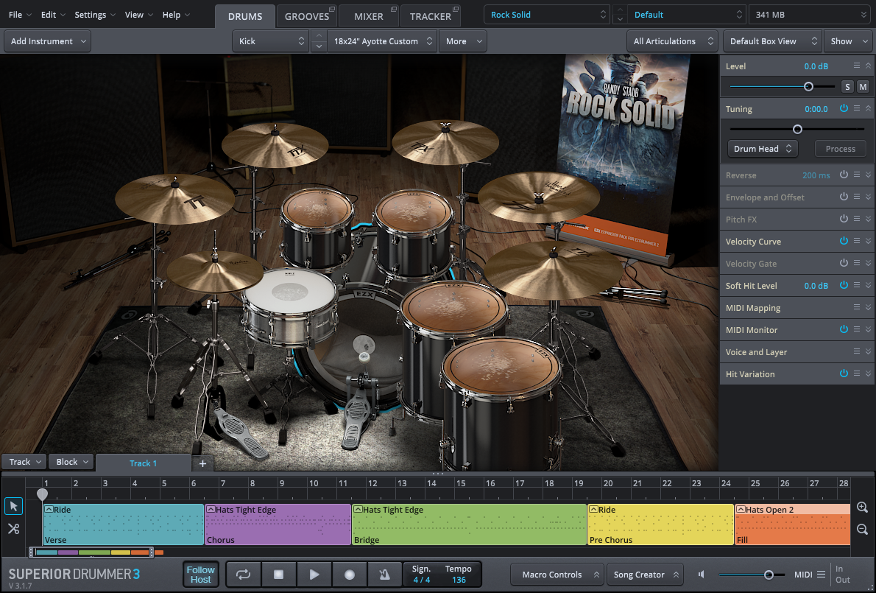
Task: Open the Default Box View dropdown
Action: [x=772, y=41]
